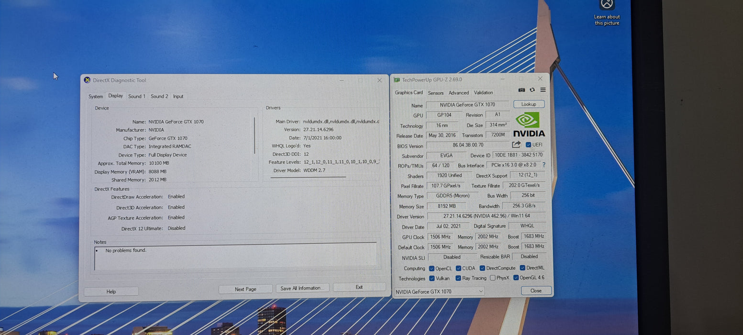Click the Resizable BAR Disabled field

[x=529, y=257]
